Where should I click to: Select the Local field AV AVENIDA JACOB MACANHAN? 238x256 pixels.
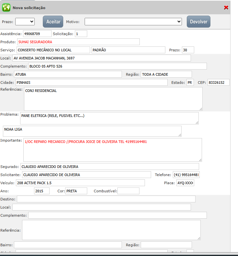tap(101, 58)
